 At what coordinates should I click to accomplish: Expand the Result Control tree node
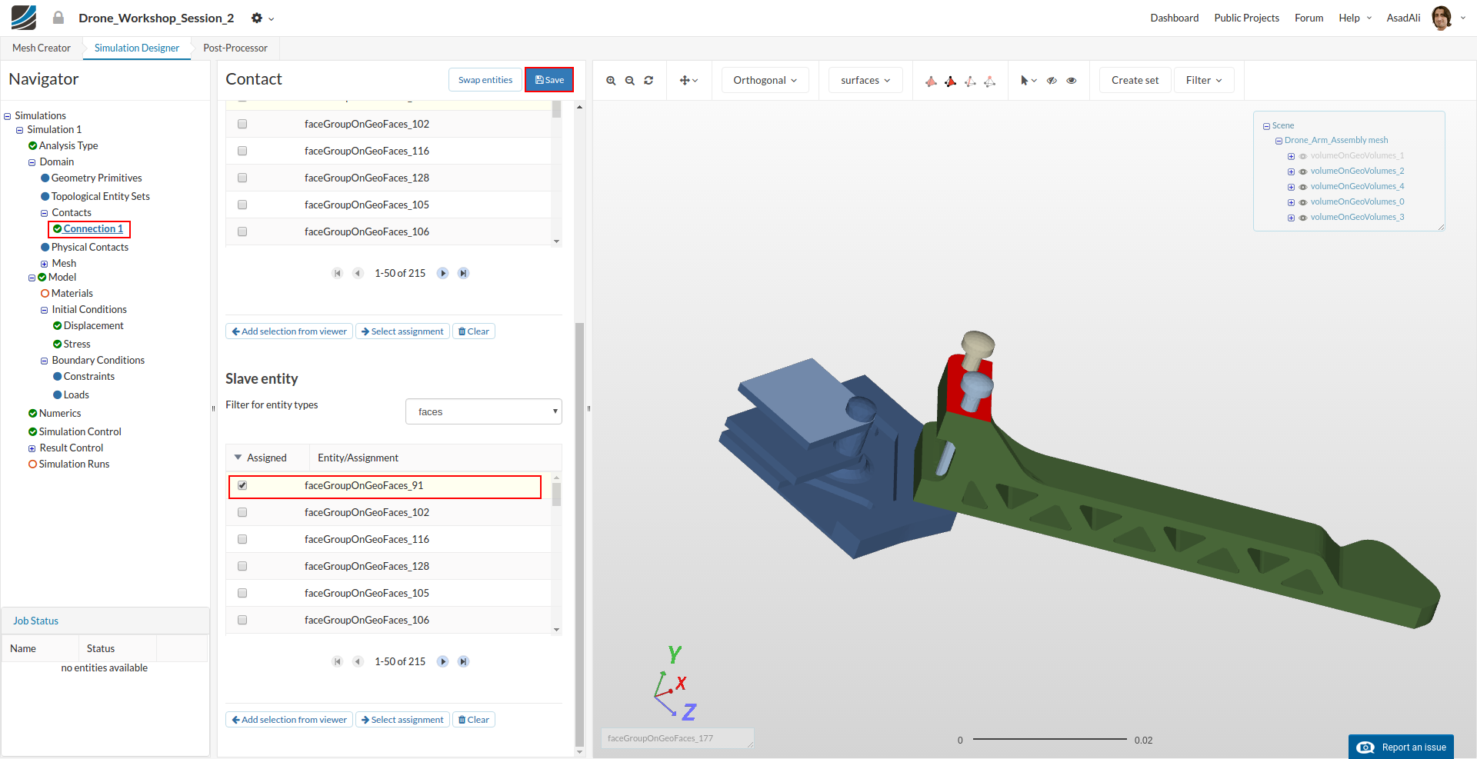coord(32,448)
